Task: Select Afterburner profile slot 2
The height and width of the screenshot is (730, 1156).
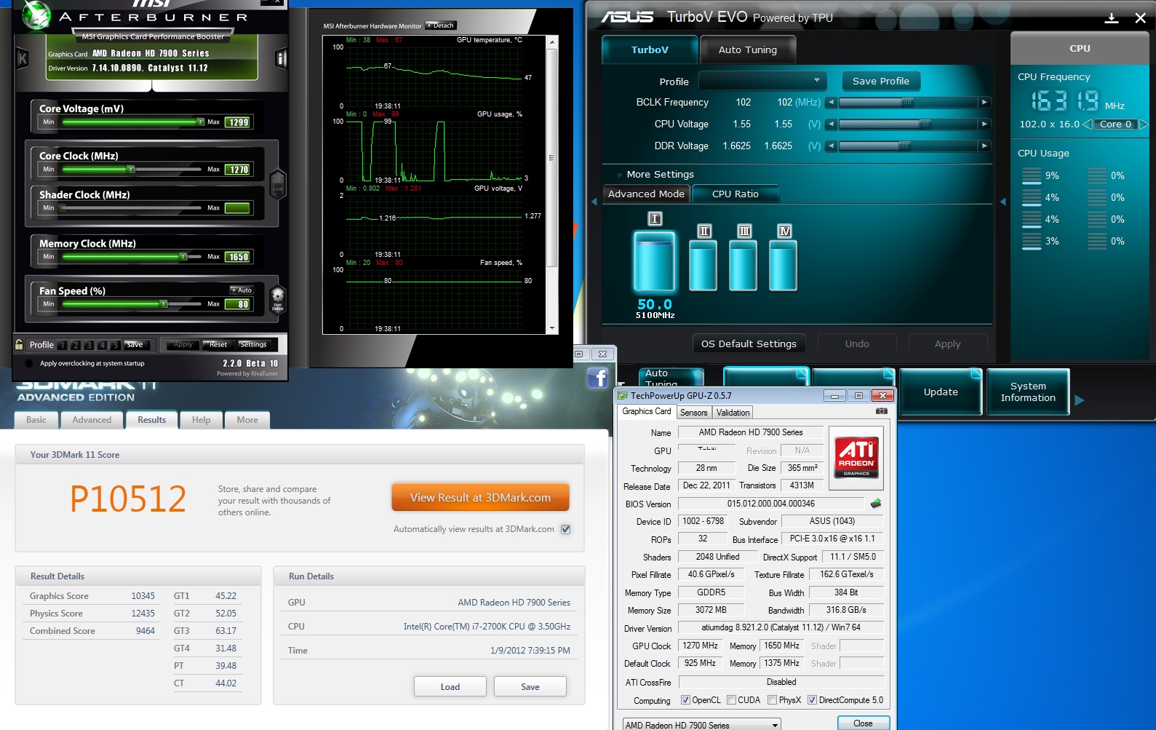Action: [76, 345]
